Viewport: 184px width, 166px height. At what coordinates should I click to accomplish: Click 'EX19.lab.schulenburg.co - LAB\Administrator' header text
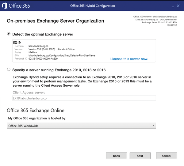156,20
